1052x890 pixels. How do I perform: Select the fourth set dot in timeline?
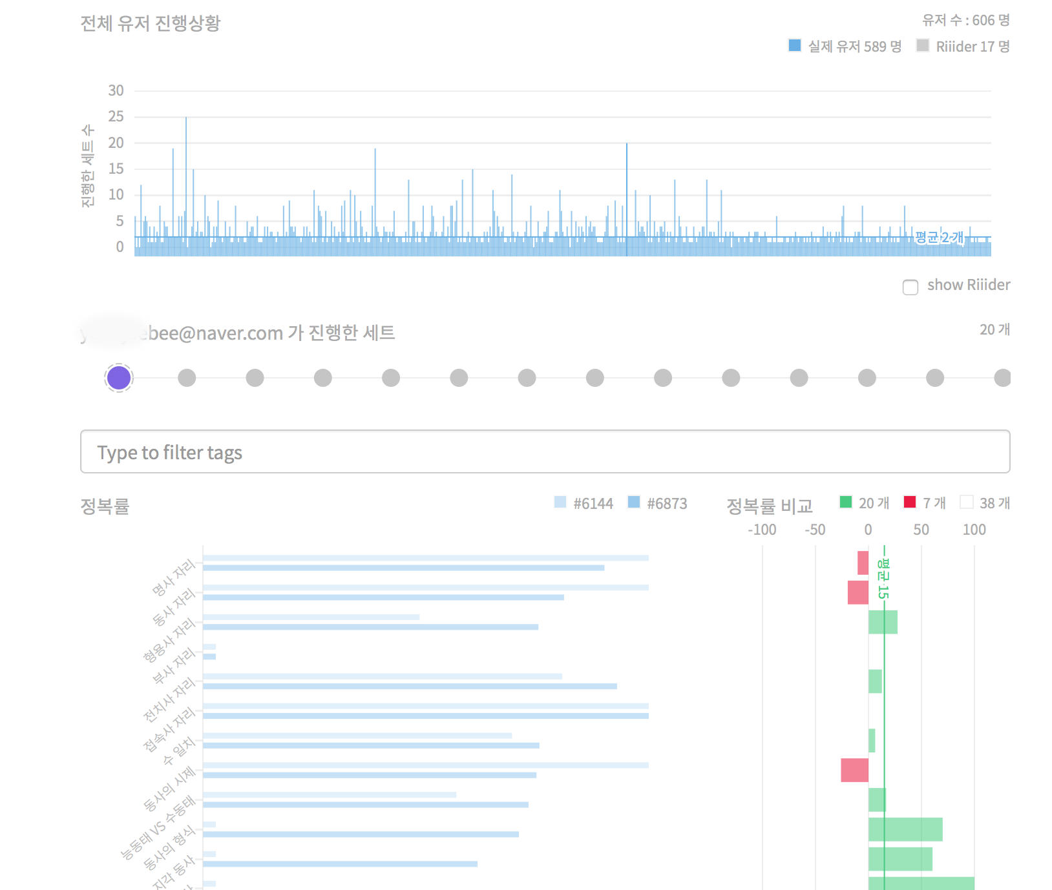pos(323,378)
